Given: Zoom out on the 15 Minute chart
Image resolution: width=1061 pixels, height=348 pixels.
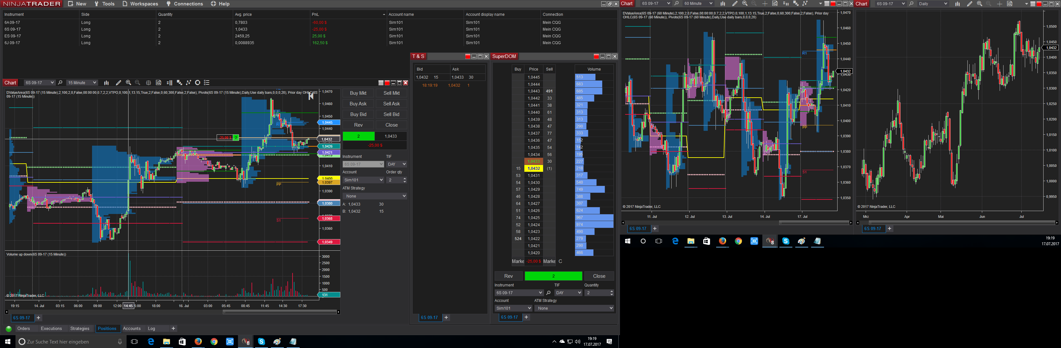Looking at the screenshot, I should click(x=138, y=82).
